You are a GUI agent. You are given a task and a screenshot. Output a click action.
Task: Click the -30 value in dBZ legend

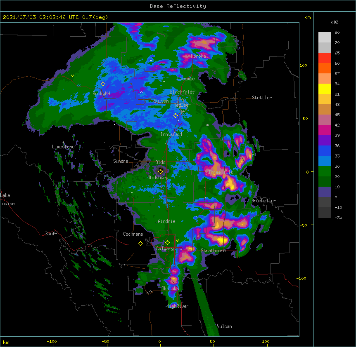click(338, 218)
